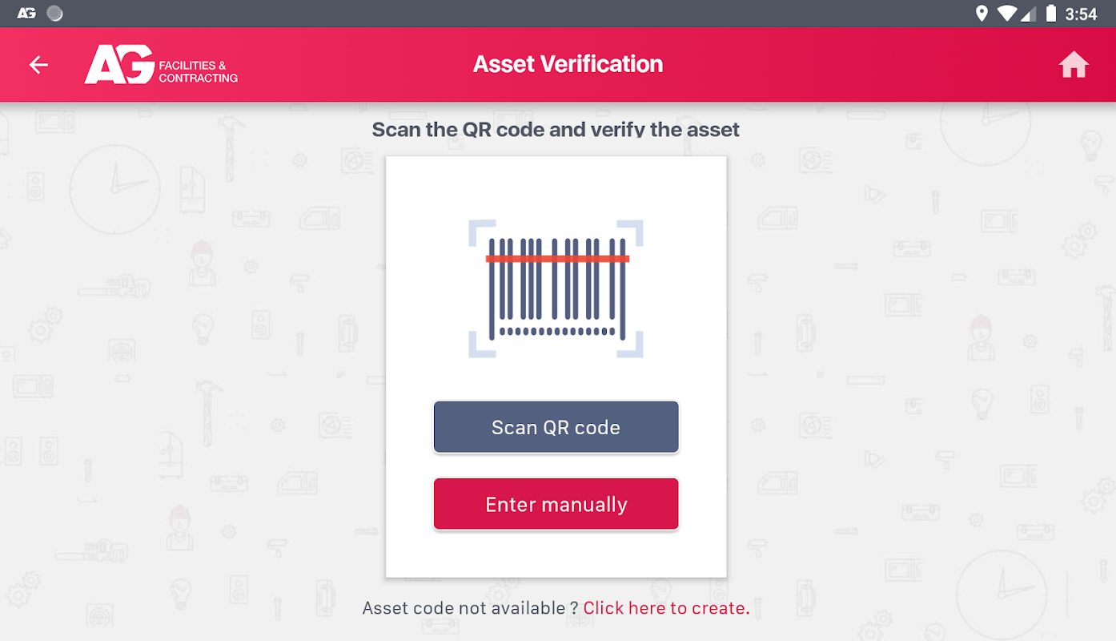Go back using the arrow icon
This screenshot has height=641, width=1116.
click(x=38, y=65)
